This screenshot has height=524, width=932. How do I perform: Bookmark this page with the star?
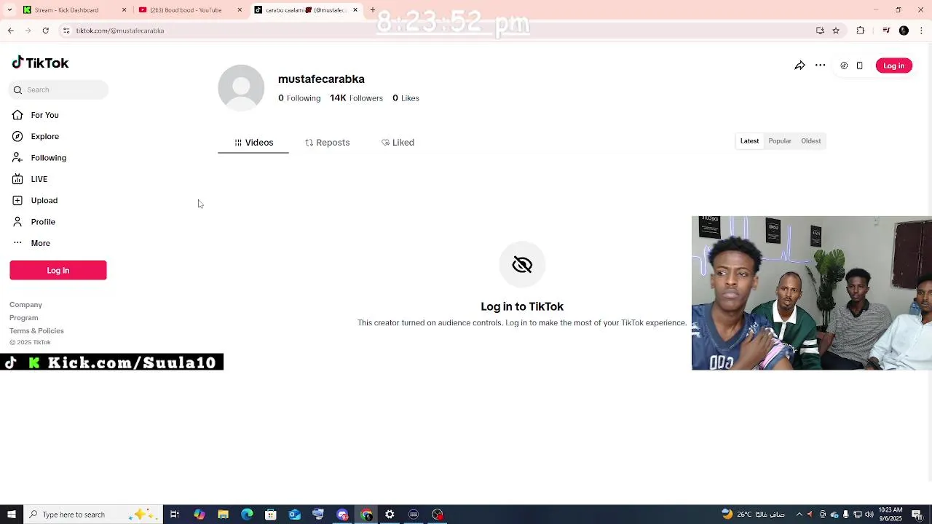pos(836,31)
